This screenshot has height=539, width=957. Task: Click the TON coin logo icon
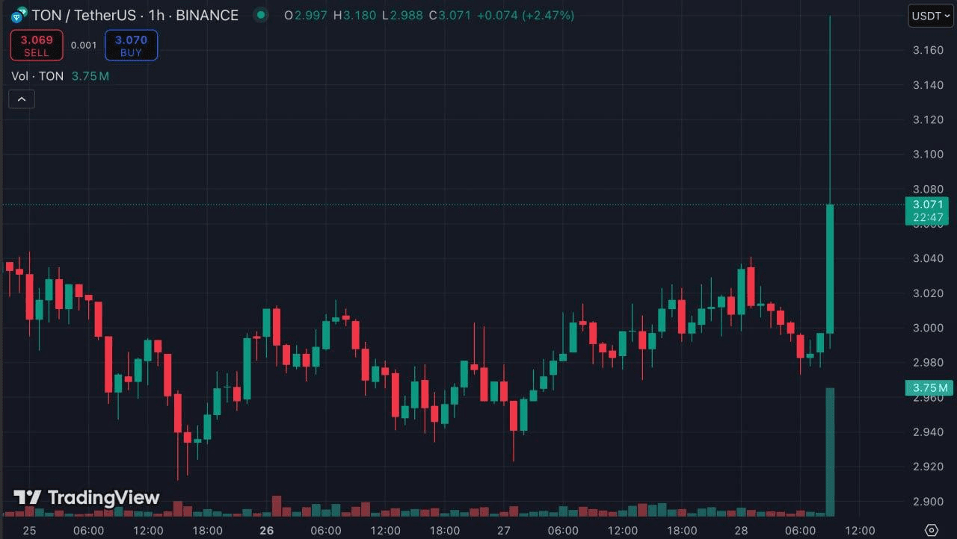click(x=17, y=15)
